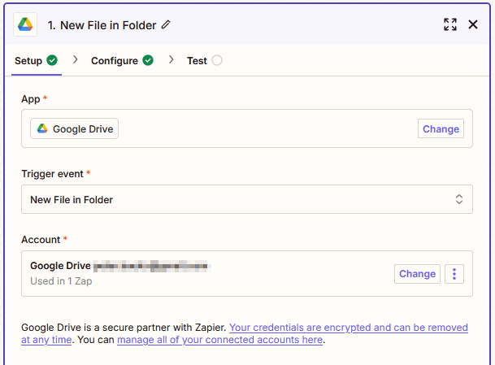The width and height of the screenshot is (495, 365).
Task: Change the selected app
Action: tap(441, 128)
